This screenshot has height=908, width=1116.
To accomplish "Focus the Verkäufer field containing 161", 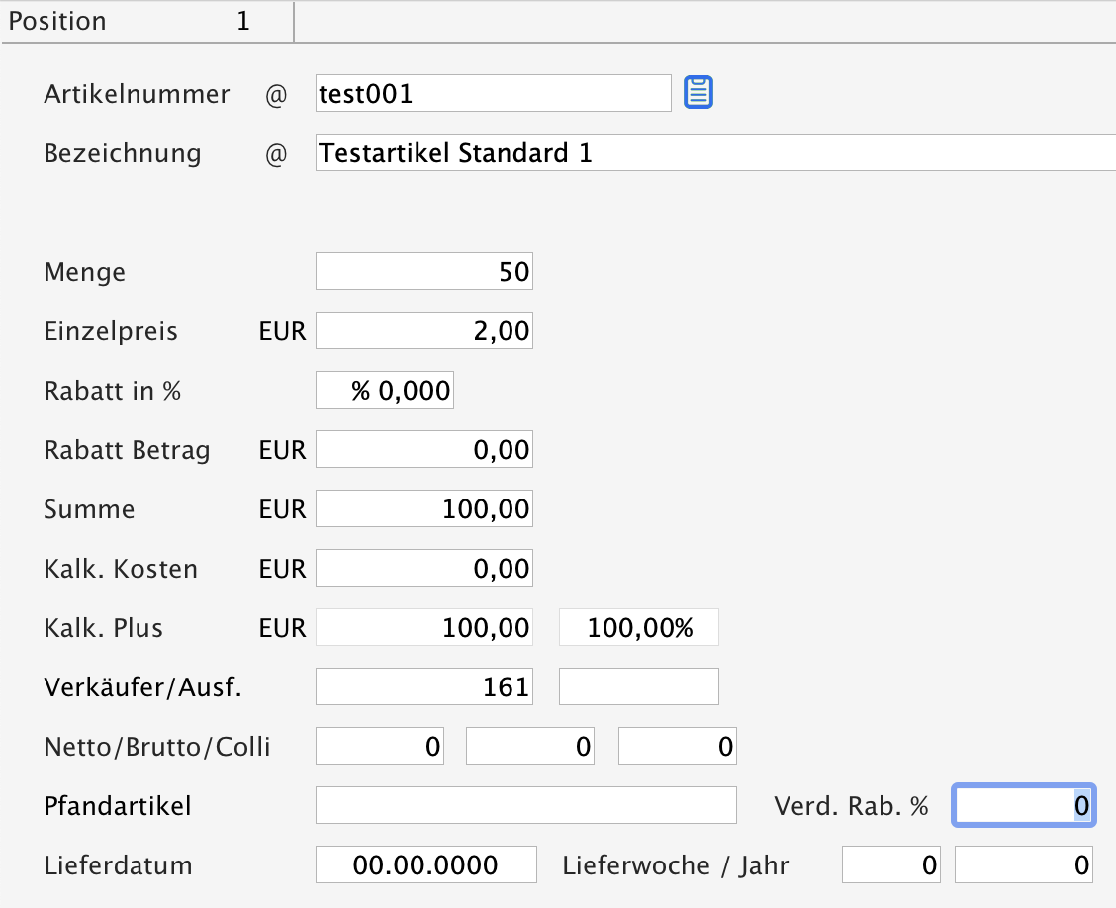I will [x=423, y=686].
